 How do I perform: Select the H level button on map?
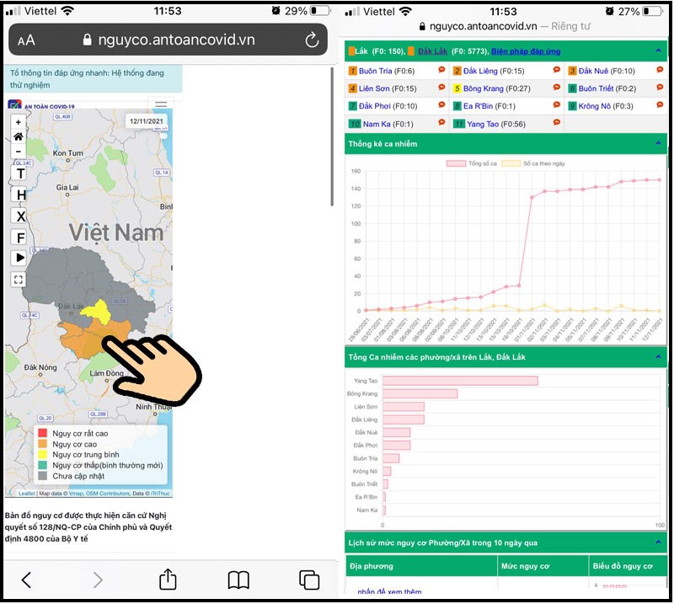point(20,195)
